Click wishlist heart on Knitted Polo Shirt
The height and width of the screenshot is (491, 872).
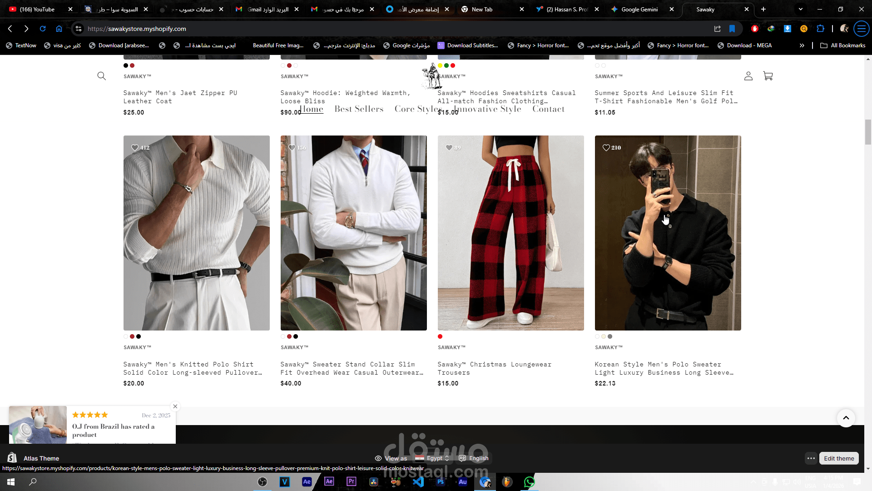135,148
